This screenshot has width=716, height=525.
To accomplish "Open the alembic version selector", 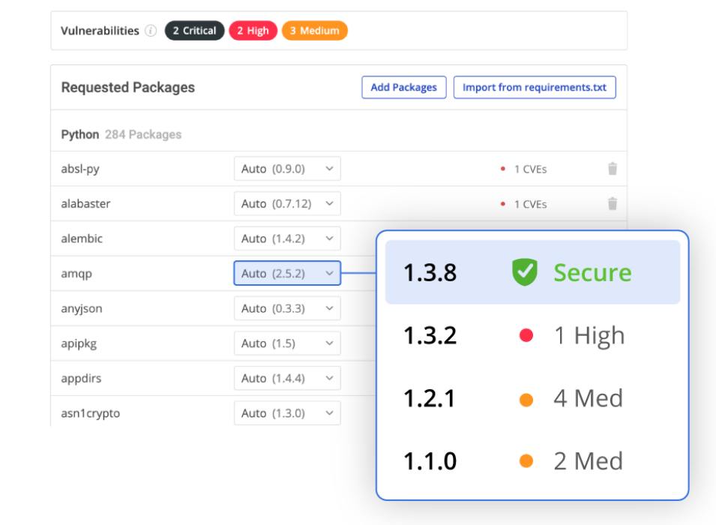I will point(287,238).
